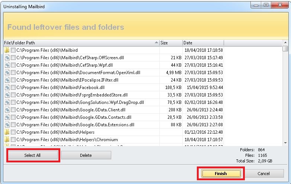Close the Uninstalling Mailbird window
291x184 pixels.
(x=280, y=5)
